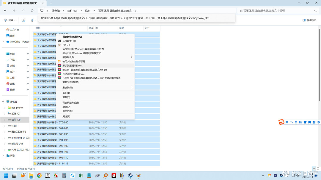Click the Windows Start button
321x180 pixels.
pos(6,176)
